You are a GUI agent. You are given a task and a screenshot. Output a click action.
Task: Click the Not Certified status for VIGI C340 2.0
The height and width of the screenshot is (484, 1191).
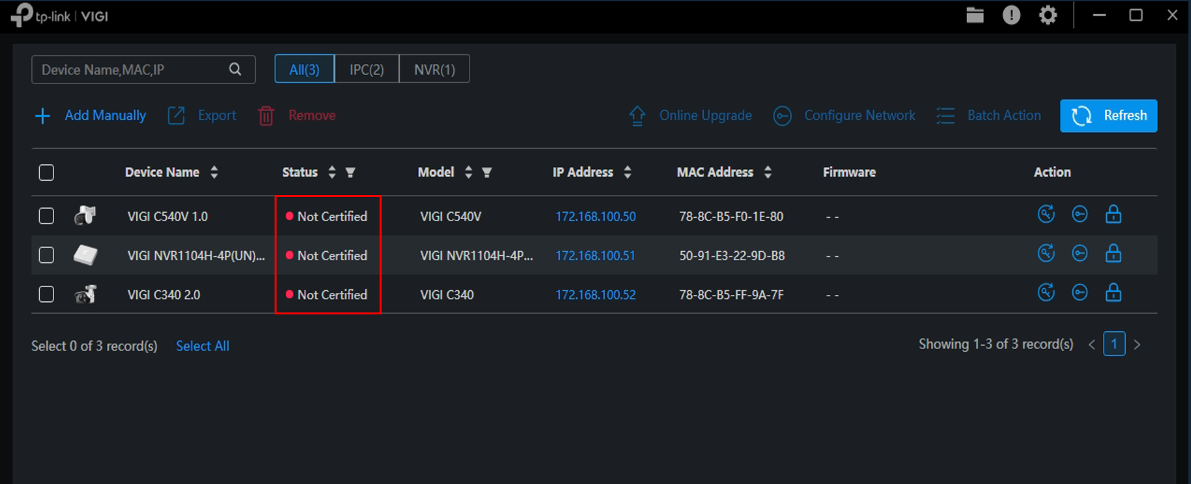(327, 294)
